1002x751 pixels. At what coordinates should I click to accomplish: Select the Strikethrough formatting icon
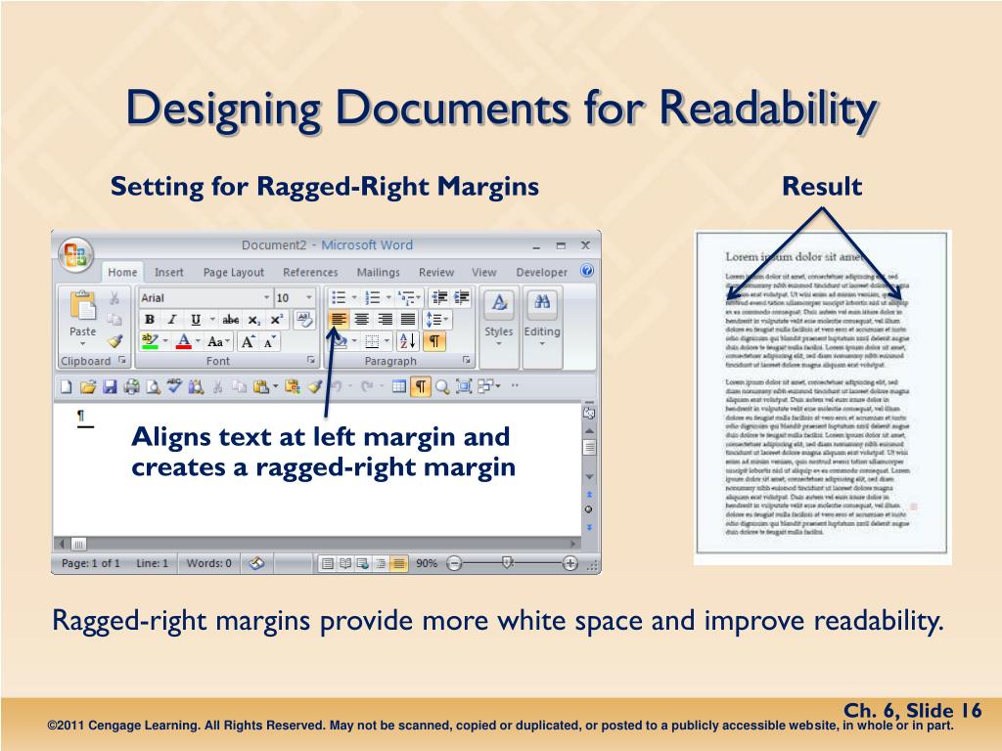click(x=231, y=319)
